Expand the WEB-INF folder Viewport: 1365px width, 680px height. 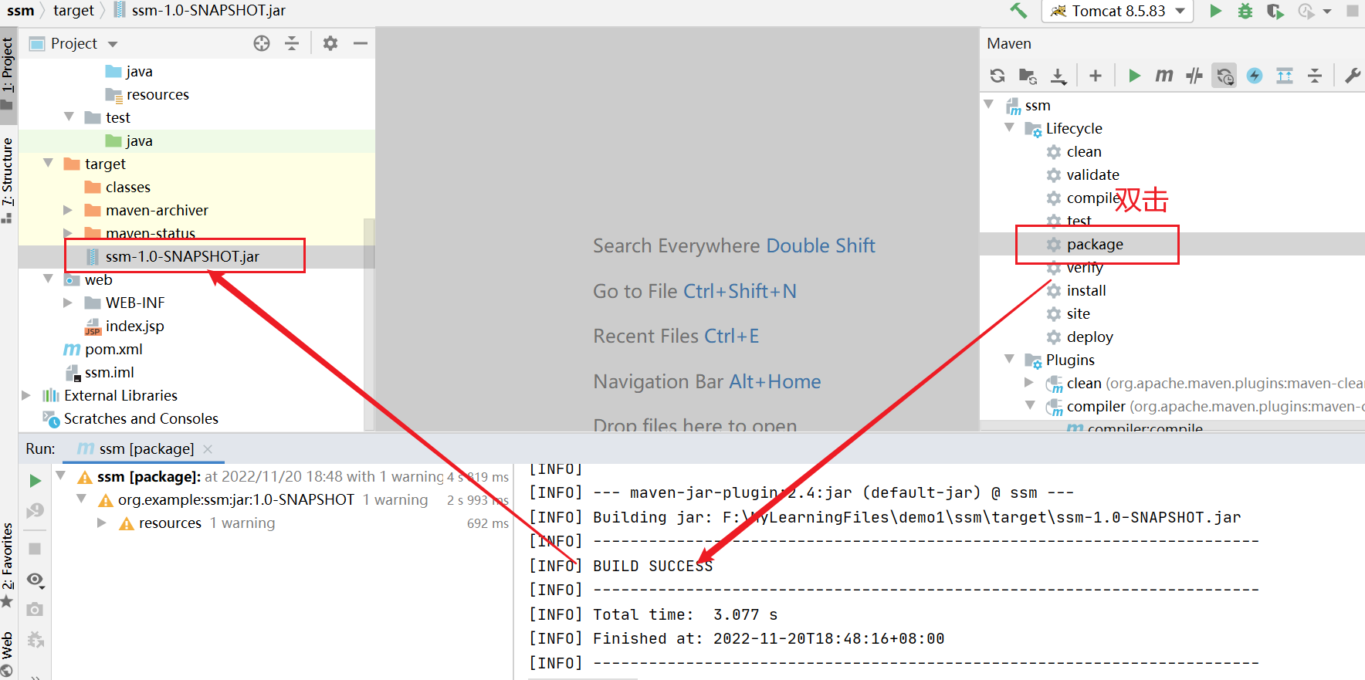pyautogui.click(x=68, y=303)
